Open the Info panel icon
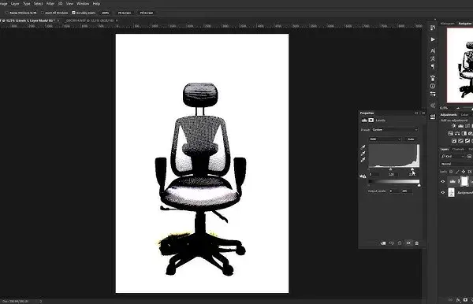 pos(433,86)
